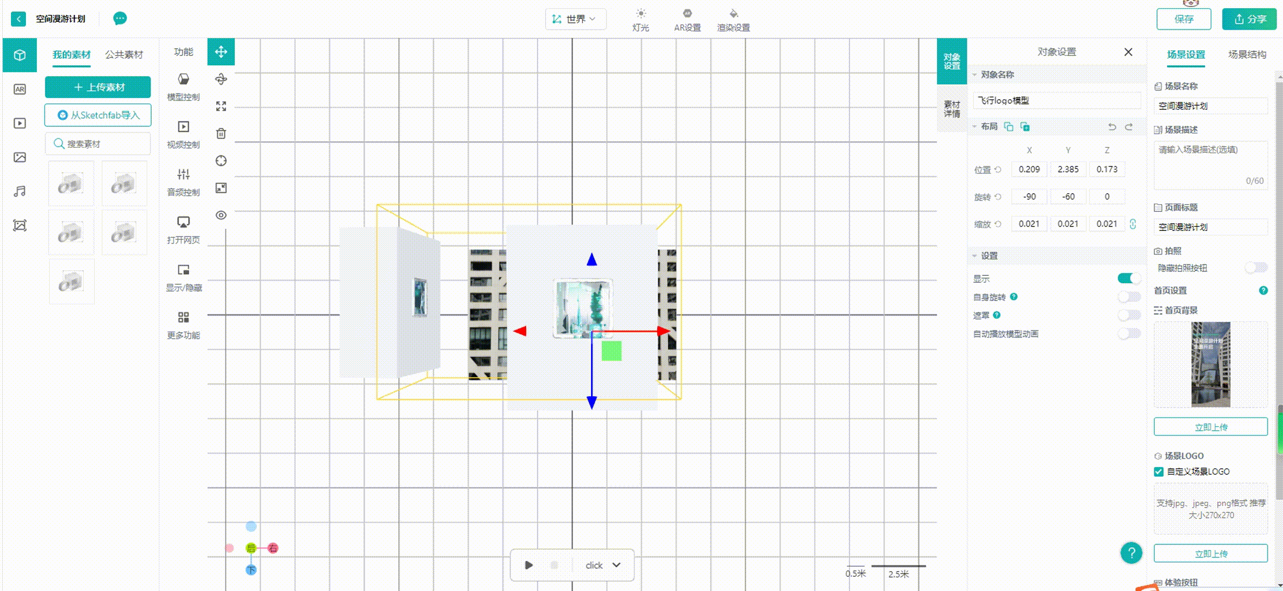Image resolution: width=1283 pixels, height=591 pixels.
Task: Click the eye preview icon in toolbar
Action: click(221, 215)
